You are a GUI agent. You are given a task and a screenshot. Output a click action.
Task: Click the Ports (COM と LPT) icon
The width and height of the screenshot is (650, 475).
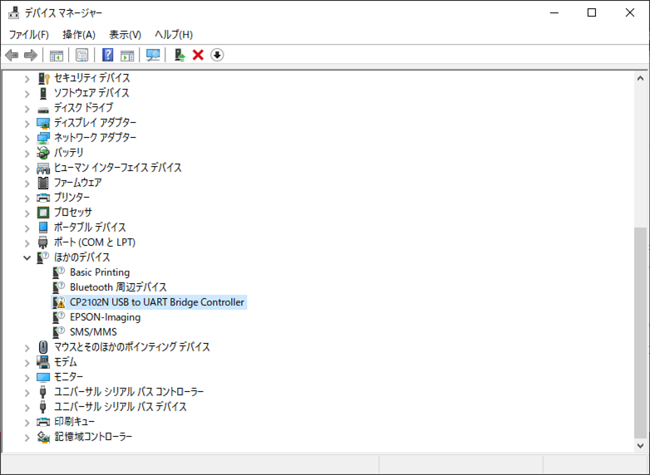coord(43,242)
